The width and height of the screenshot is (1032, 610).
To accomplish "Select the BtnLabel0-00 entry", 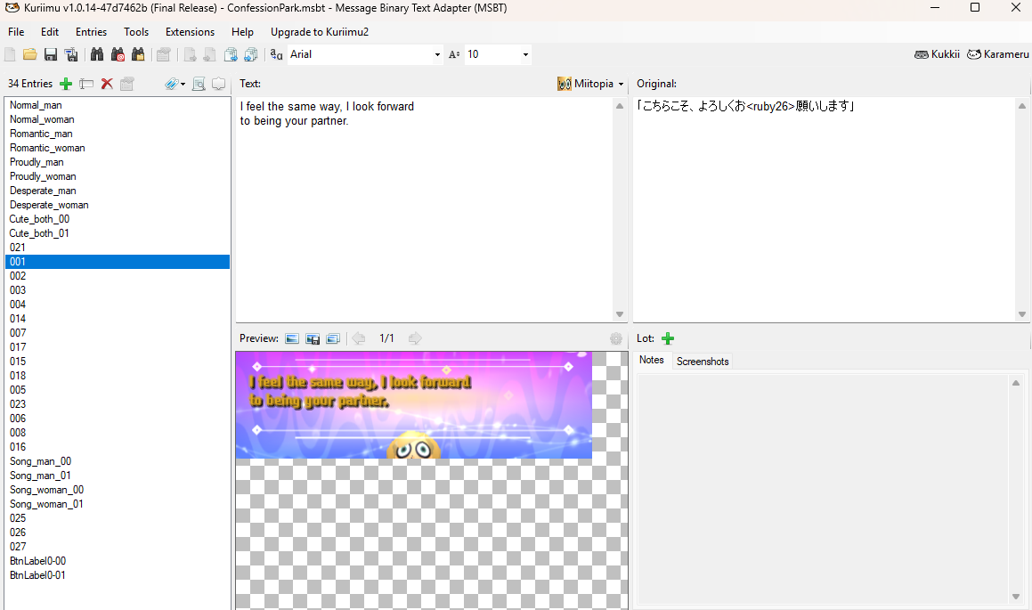I will tap(118, 561).
